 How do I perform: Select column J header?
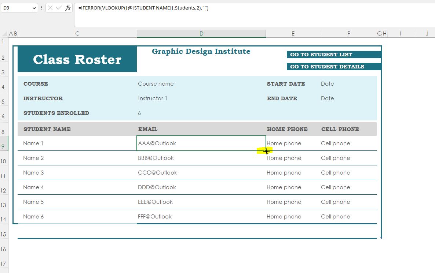coord(427,34)
